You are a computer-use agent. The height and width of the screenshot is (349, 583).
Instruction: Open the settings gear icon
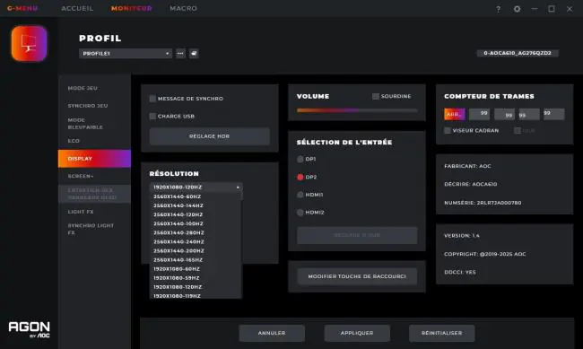coord(517,9)
